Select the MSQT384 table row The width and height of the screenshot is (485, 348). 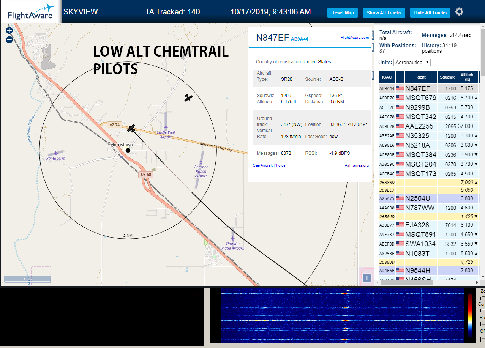coord(429,154)
